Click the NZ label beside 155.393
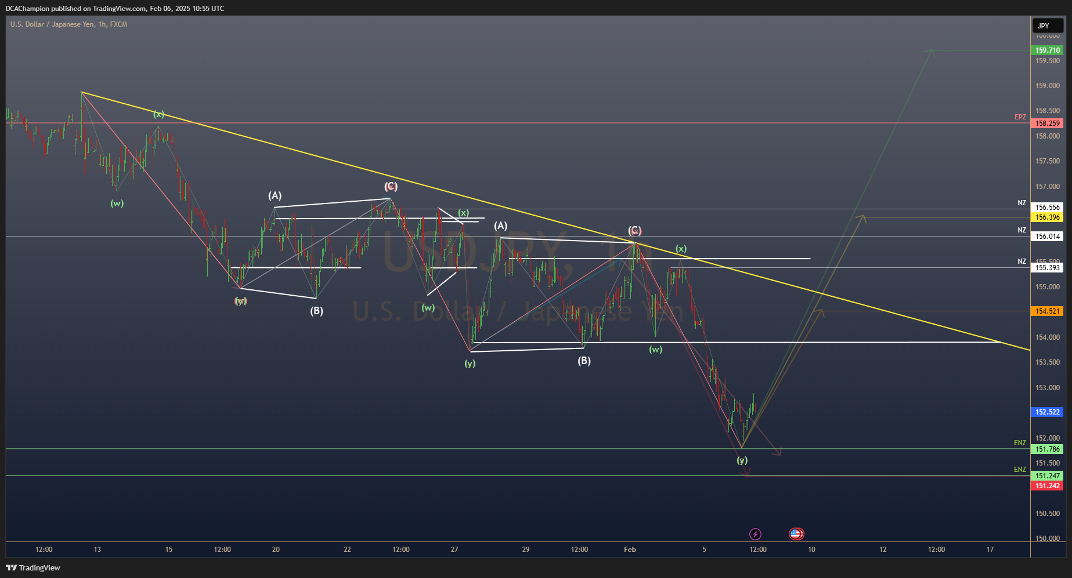 tap(1022, 261)
